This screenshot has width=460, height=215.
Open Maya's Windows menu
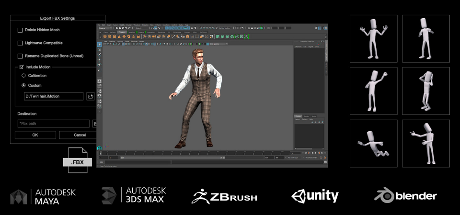137,25
